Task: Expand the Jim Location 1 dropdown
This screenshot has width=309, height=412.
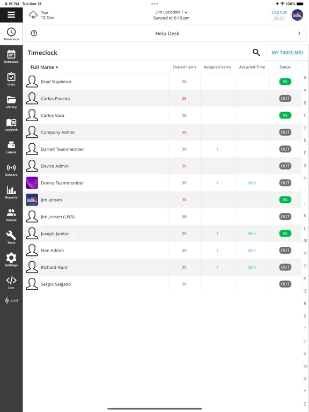Action: [171, 12]
